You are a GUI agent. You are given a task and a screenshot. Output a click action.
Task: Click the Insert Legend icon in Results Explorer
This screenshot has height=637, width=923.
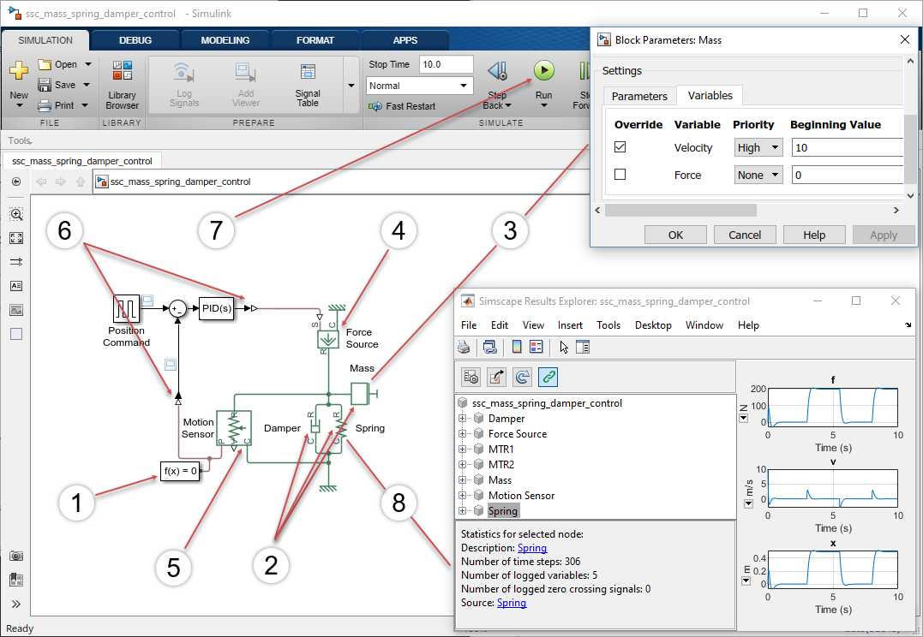coord(536,347)
